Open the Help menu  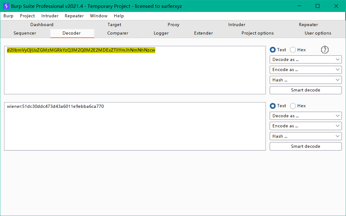tap(119, 16)
